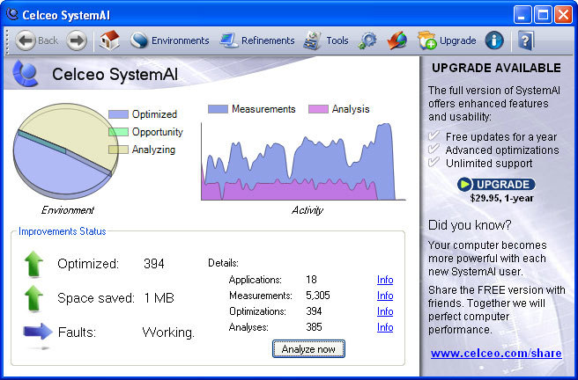
Task: Click the blue SystemAI header logo
Action: point(26,74)
